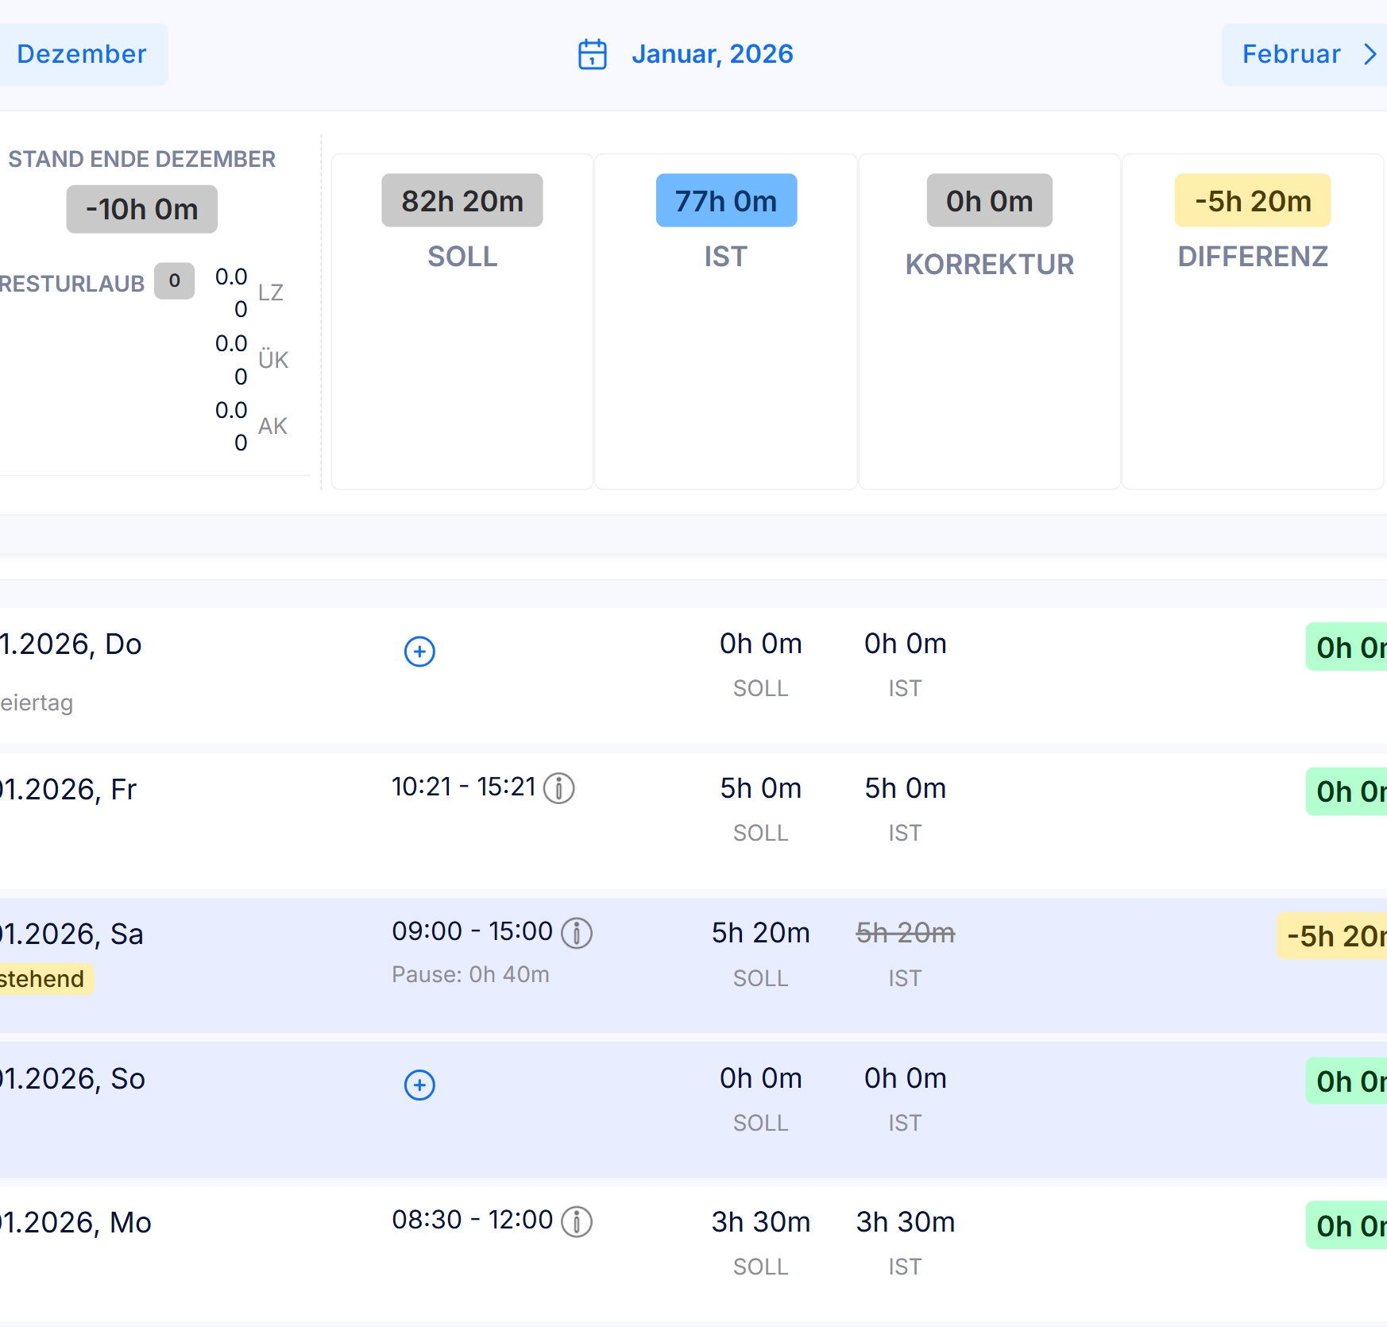Image resolution: width=1387 pixels, height=1327 pixels.
Task: Select the 77h 0m IST summary badge
Action: (726, 200)
